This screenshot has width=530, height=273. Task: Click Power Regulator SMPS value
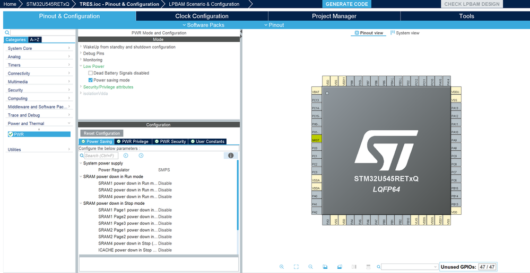point(164,170)
